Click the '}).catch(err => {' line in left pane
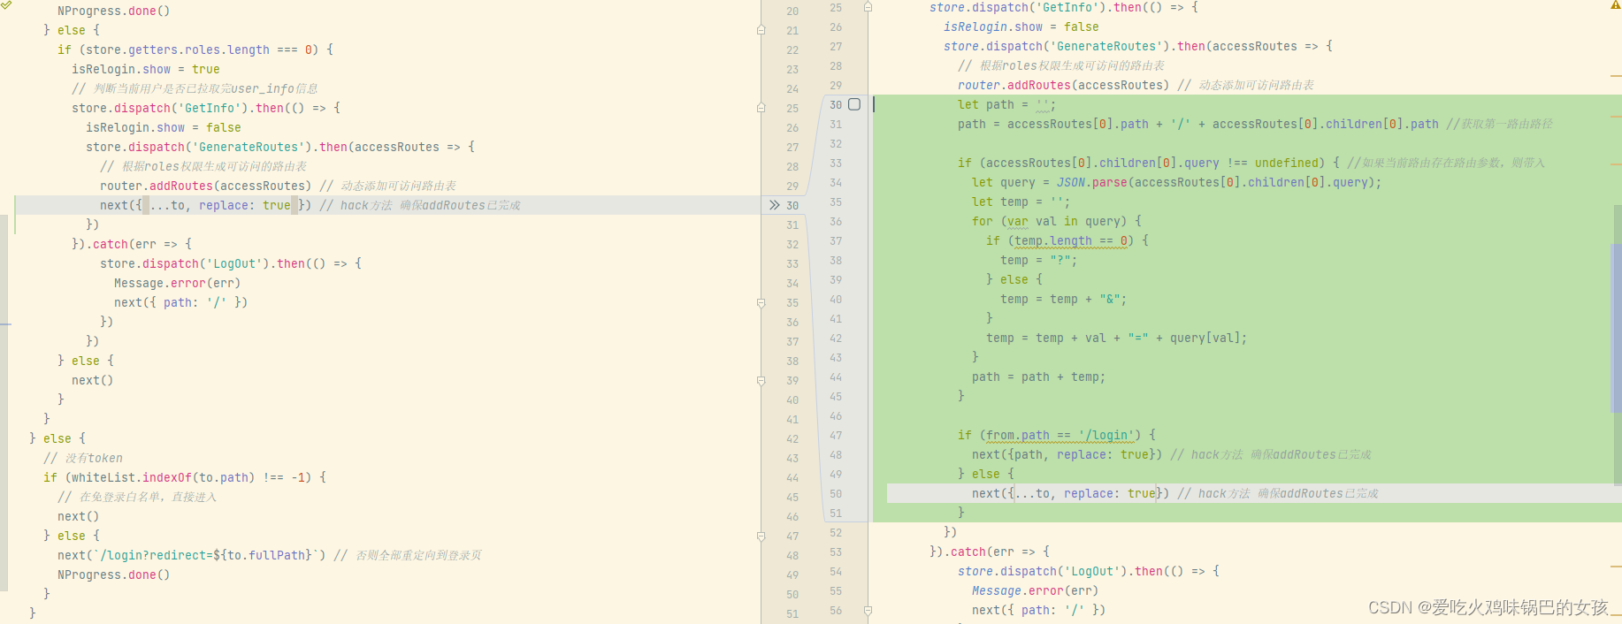1622x624 pixels. coord(132,244)
